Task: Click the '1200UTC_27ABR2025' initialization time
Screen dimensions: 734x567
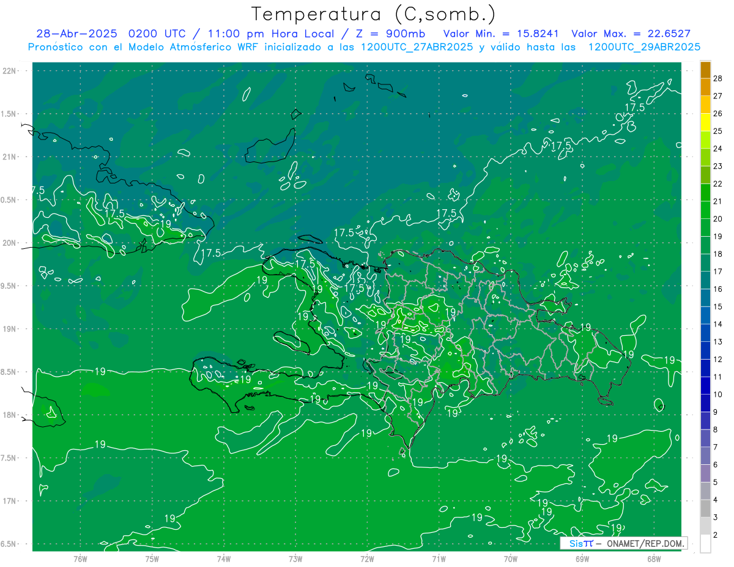Action: [417, 47]
